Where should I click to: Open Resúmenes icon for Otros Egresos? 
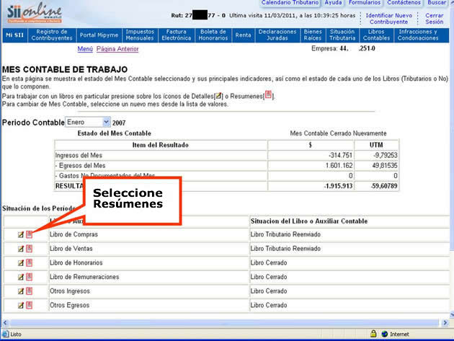pos(30,305)
